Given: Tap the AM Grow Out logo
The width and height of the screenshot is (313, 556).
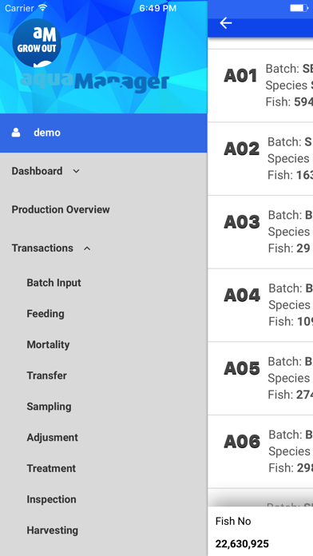Looking at the screenshot, I should tap(37, 43).
